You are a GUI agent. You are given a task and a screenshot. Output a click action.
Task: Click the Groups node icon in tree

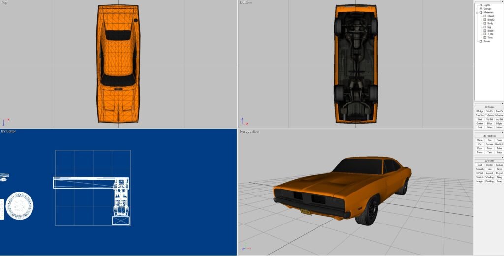coord(481,9)
